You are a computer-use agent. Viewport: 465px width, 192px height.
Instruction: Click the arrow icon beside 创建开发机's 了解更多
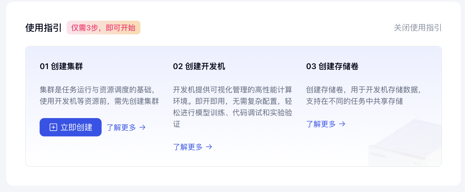[x=209, y=147]
